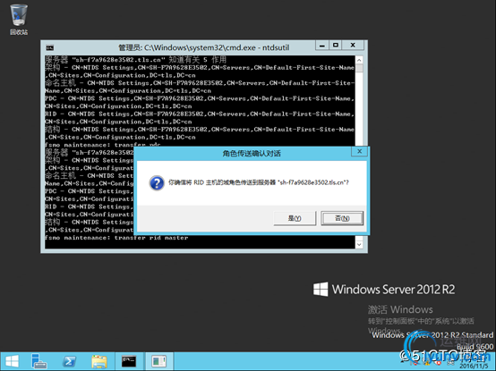The height and width of the screenshot is (371, 496).
Task: Open the Windows Start button
Action: click(x=12, y=361)
